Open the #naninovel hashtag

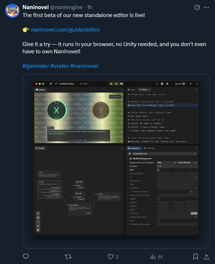point(84,66)
